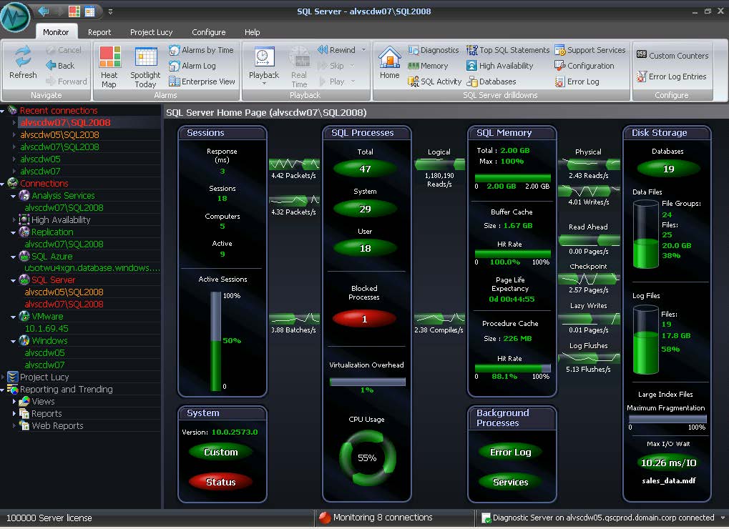729x529 pixels.
Task: Open Alarms by Time
Action: pos(201,50)
